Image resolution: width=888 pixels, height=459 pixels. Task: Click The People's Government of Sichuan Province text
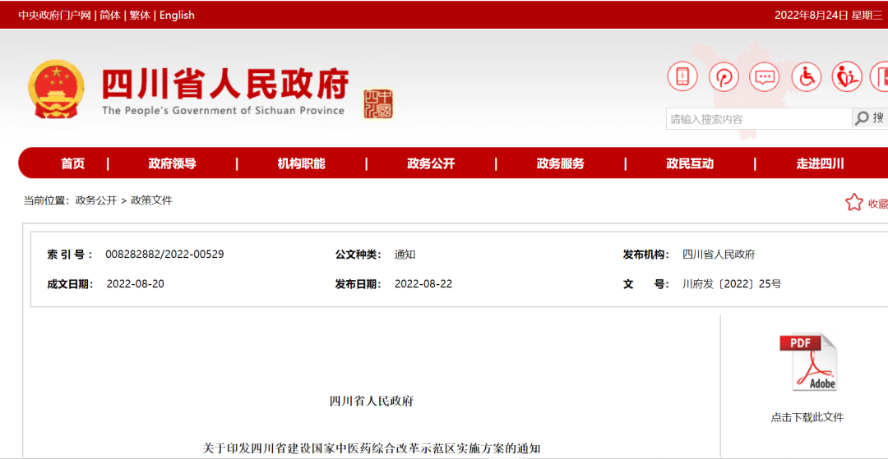point(223,110)
